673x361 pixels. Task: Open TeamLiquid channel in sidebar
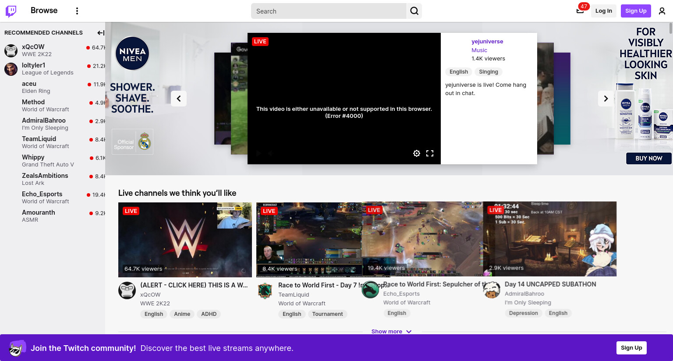coord(53,142)
